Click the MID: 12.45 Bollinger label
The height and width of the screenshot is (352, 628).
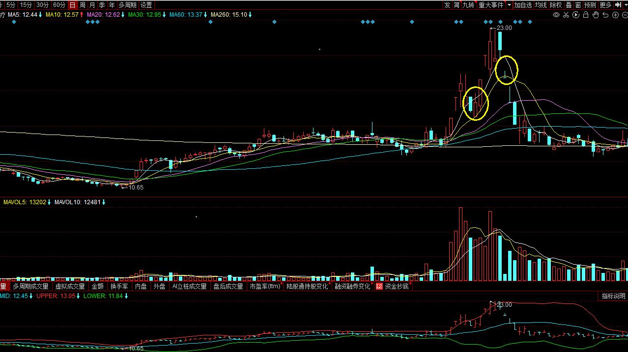coord(14,296)
